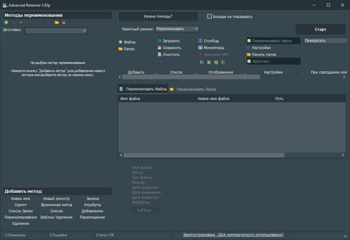This screenshot has width=350, height=240.
Task: Click the Advanced Renamer app icon in title bar
Action: [5, 5]
